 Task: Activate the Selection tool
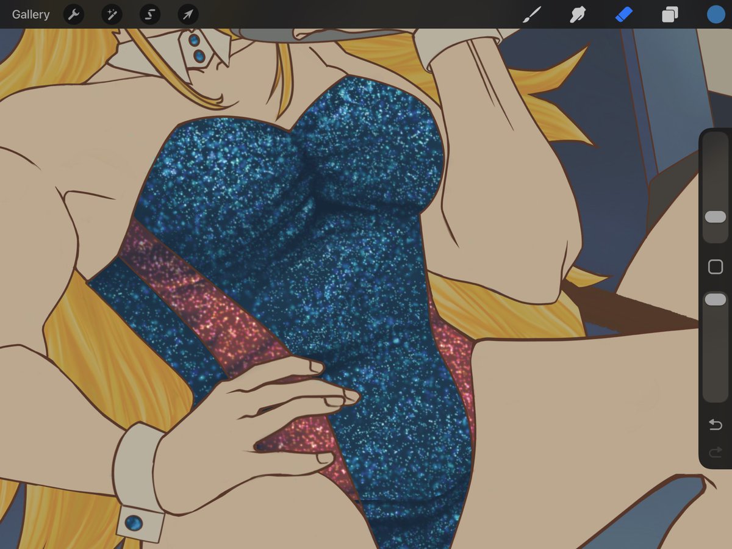[150, 15]
